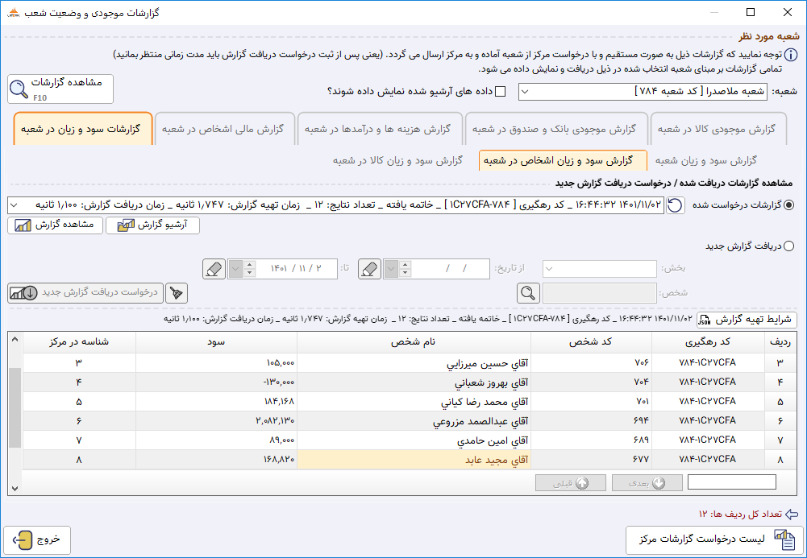Click the magnifier 'مشاهده گزارشات' F10 button
Screen dimensions: 807x558
[x=60, y=89]
